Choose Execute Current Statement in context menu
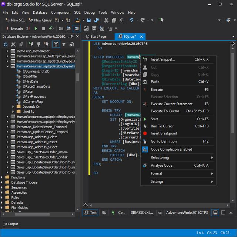Viewport: 237px width, 237px height. 178,104
